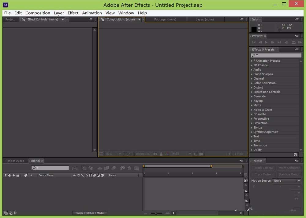306x218 pixels.
Task: Toggle Transparency Grid icon in Composition footer
Action: pos(201,154)
